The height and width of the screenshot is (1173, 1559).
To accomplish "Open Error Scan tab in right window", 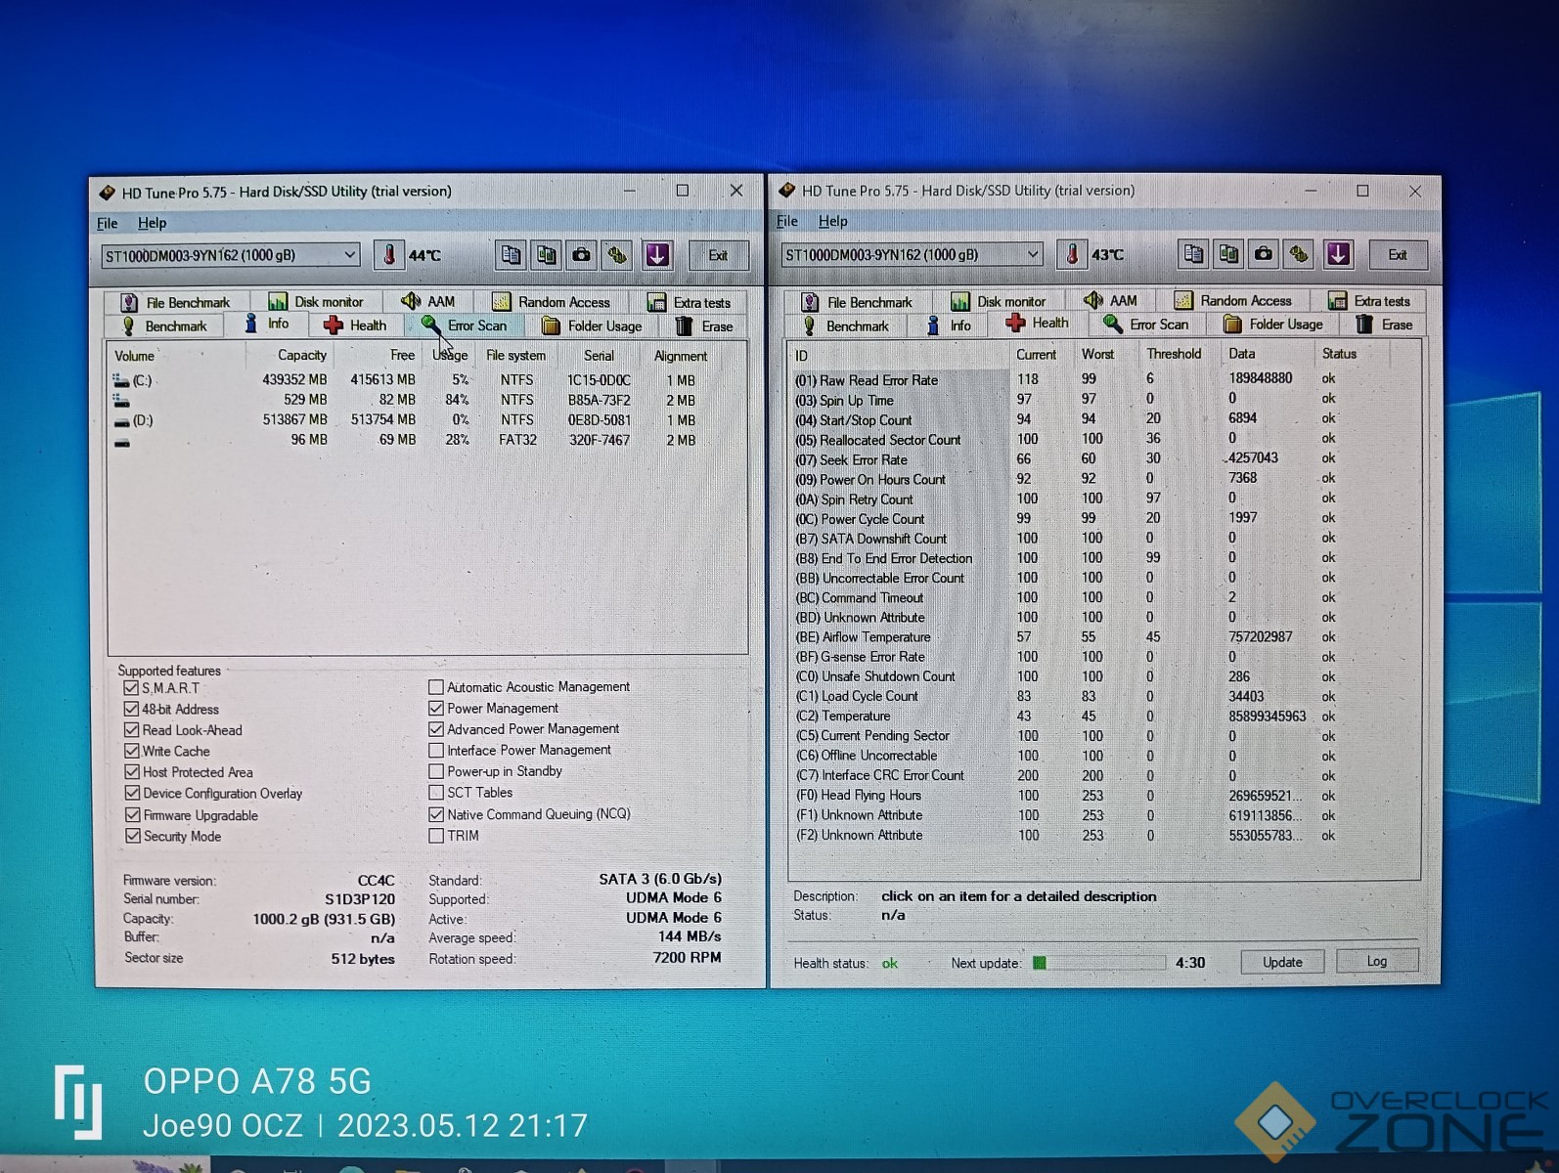I will 1146,324.
